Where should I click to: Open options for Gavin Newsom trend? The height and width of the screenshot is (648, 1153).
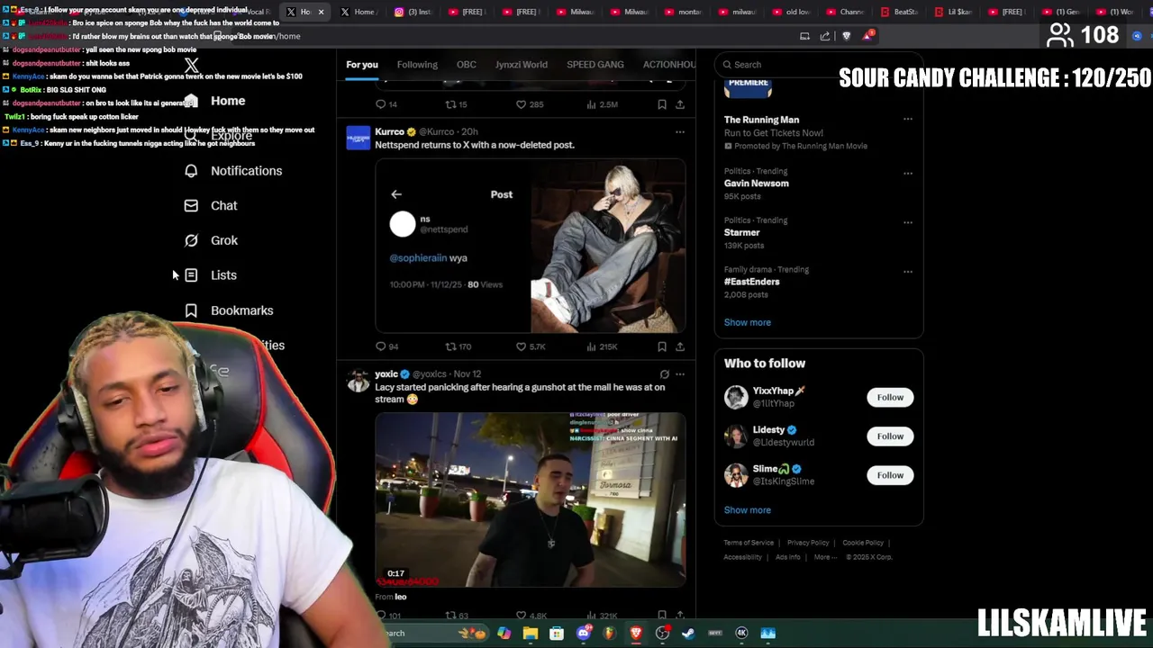click(x=908, y=173)
